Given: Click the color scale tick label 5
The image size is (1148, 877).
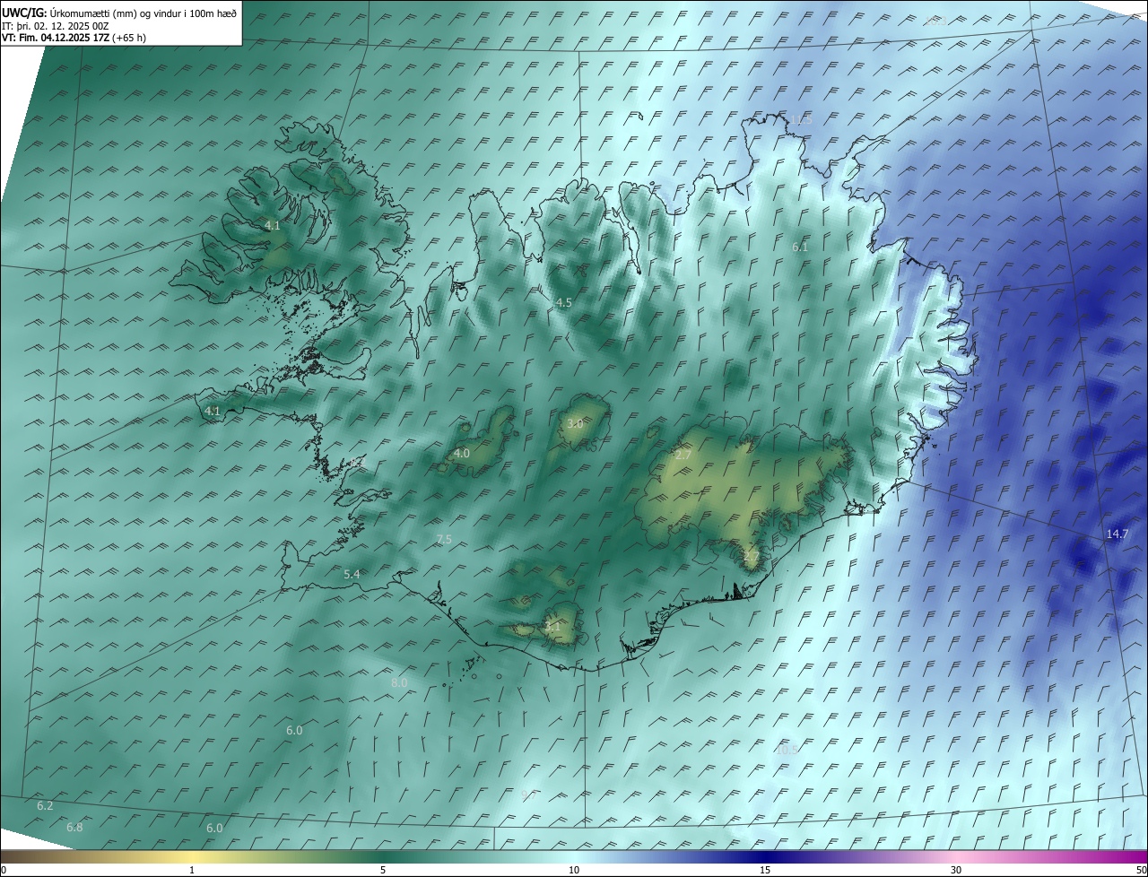Looking at the screenshot, I should click(x=383, y=870).
